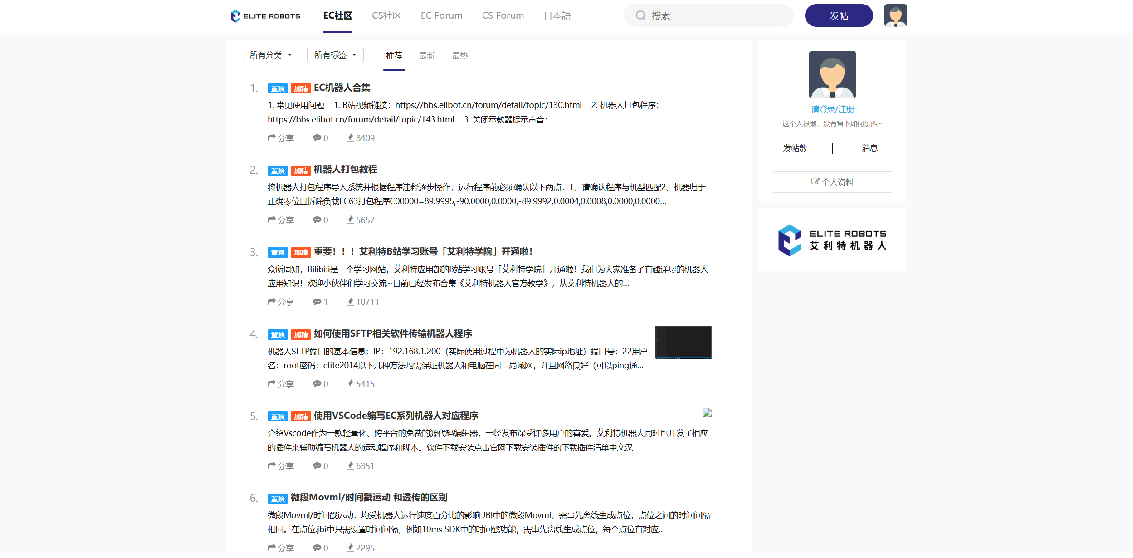Click share icon on EC机器人合集 post
This screenshot has height=558, width=1133.
tap(272, 137)
